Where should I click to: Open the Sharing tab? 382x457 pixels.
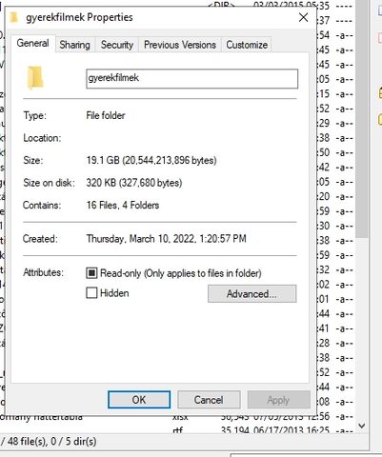tap(75, 45)
